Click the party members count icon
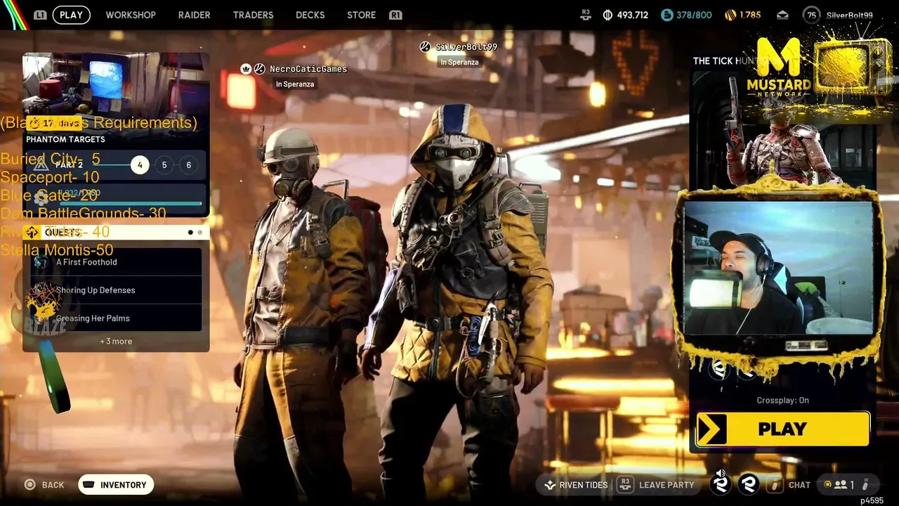This screenshot has width=899, height=506. tap(840, 485)
